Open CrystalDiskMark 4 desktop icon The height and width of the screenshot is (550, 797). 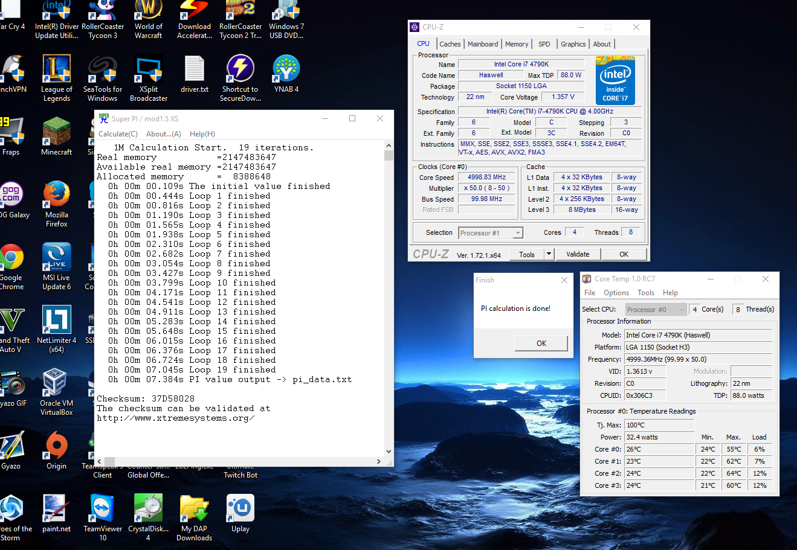point(149,518)
